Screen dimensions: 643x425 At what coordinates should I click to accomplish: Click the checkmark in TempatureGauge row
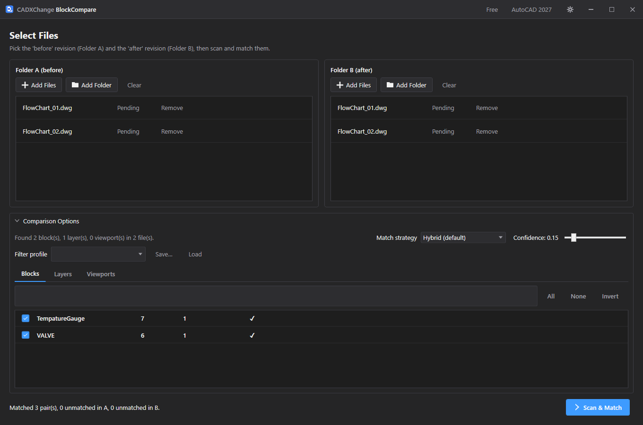pyautogui.click(x=252, y=319)
